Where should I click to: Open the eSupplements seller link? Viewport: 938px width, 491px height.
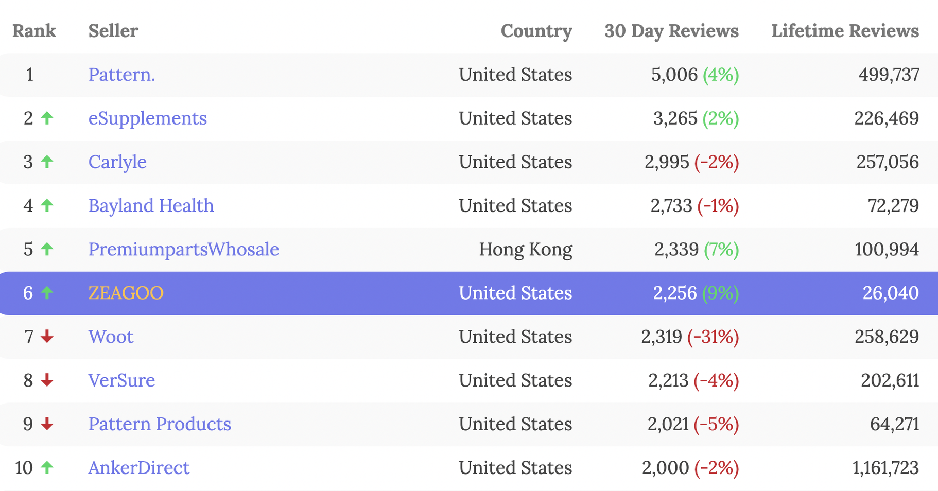click(147, 118)
